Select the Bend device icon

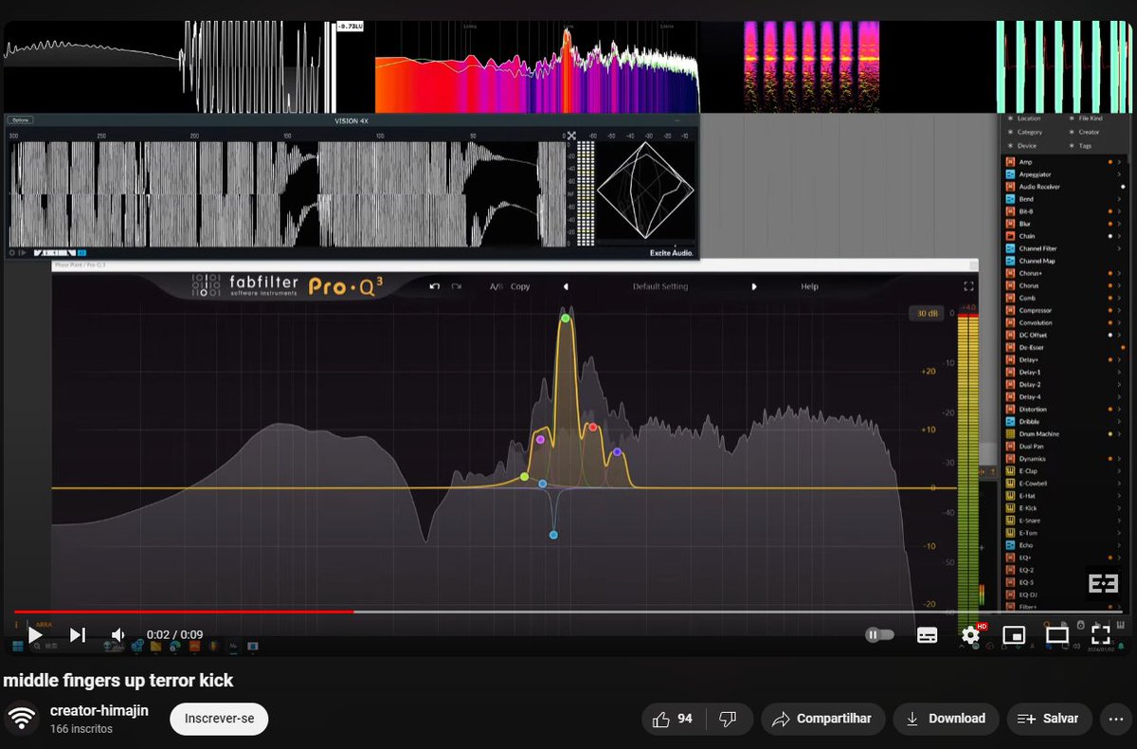pyautogui.click(x=1010, y=199)
